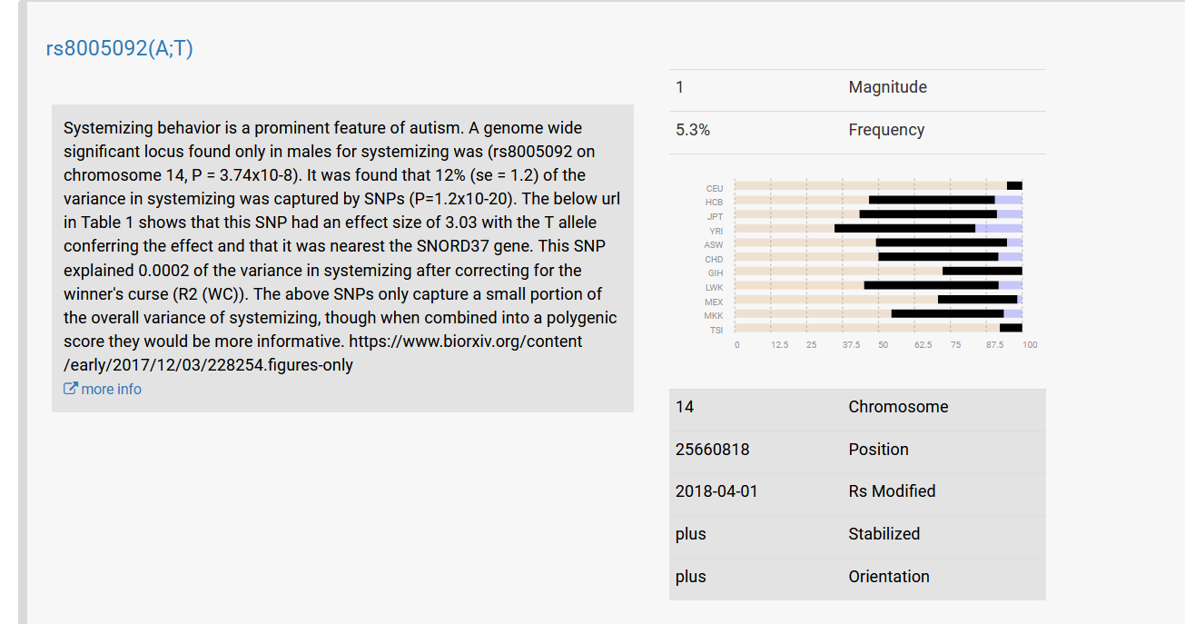Click the HCB population label in the chart

click(714, 202)
